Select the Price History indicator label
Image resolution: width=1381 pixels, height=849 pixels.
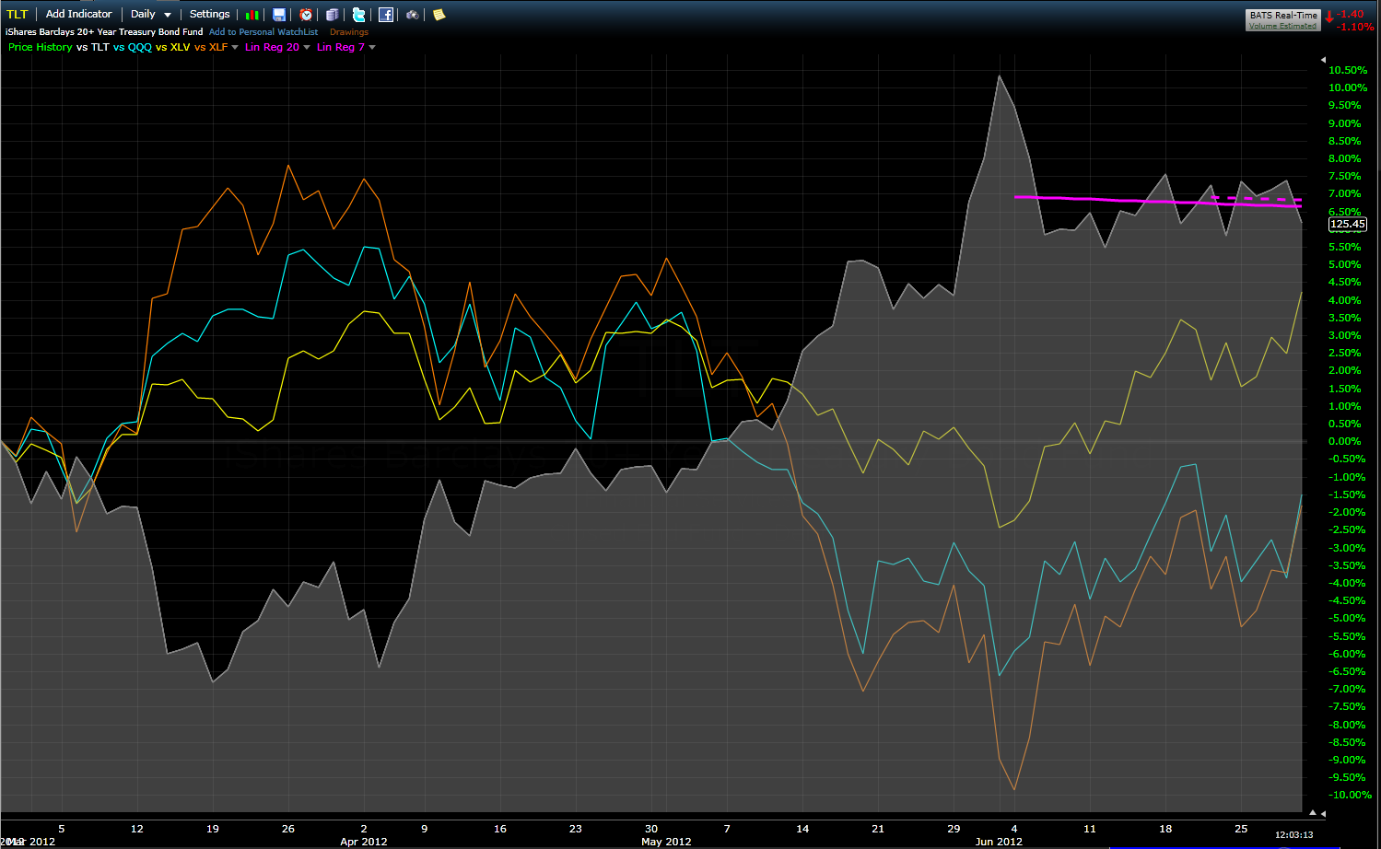pos(40,47)
